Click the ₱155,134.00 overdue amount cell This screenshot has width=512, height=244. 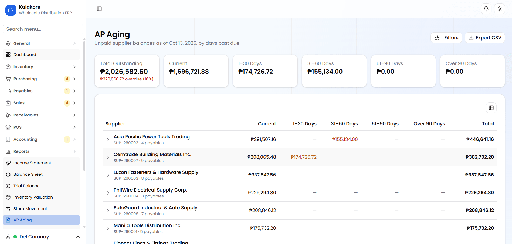(345, 139)
